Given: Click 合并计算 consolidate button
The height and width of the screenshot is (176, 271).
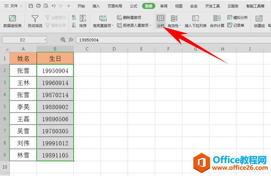Looking at the screenshot, I should (x=217, y=22).
